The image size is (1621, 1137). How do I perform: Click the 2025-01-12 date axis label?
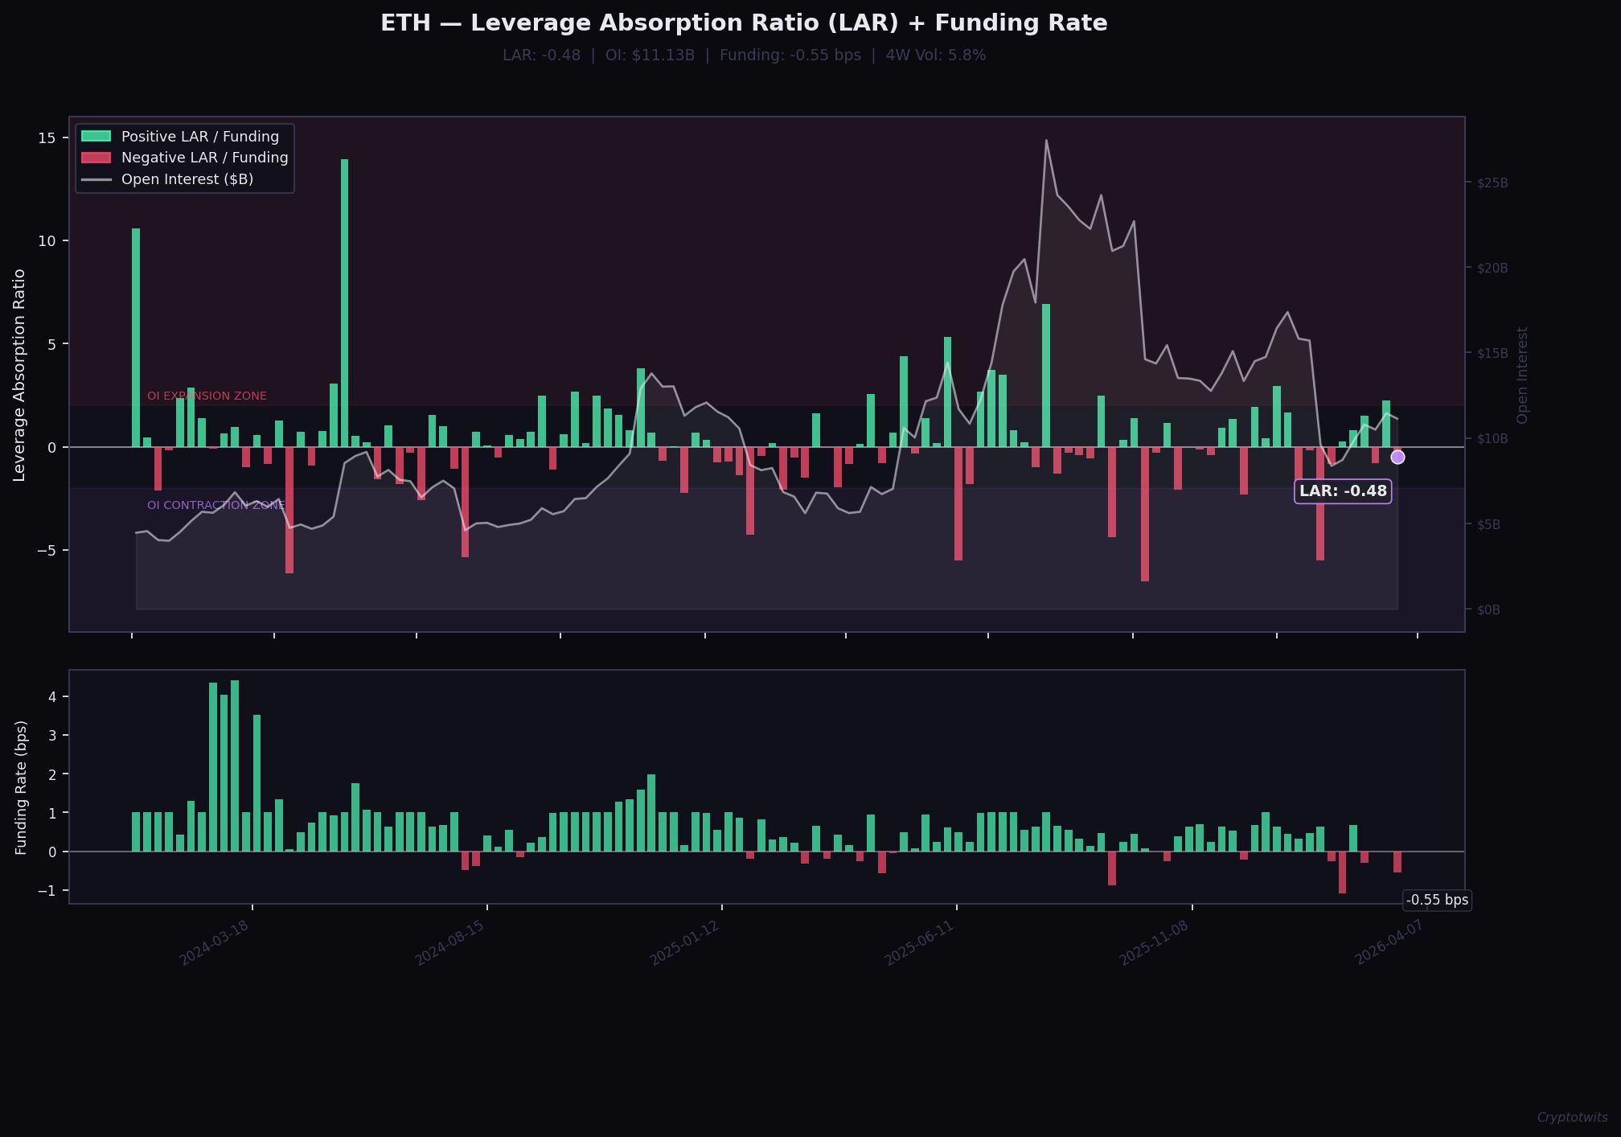click(684, 942)
